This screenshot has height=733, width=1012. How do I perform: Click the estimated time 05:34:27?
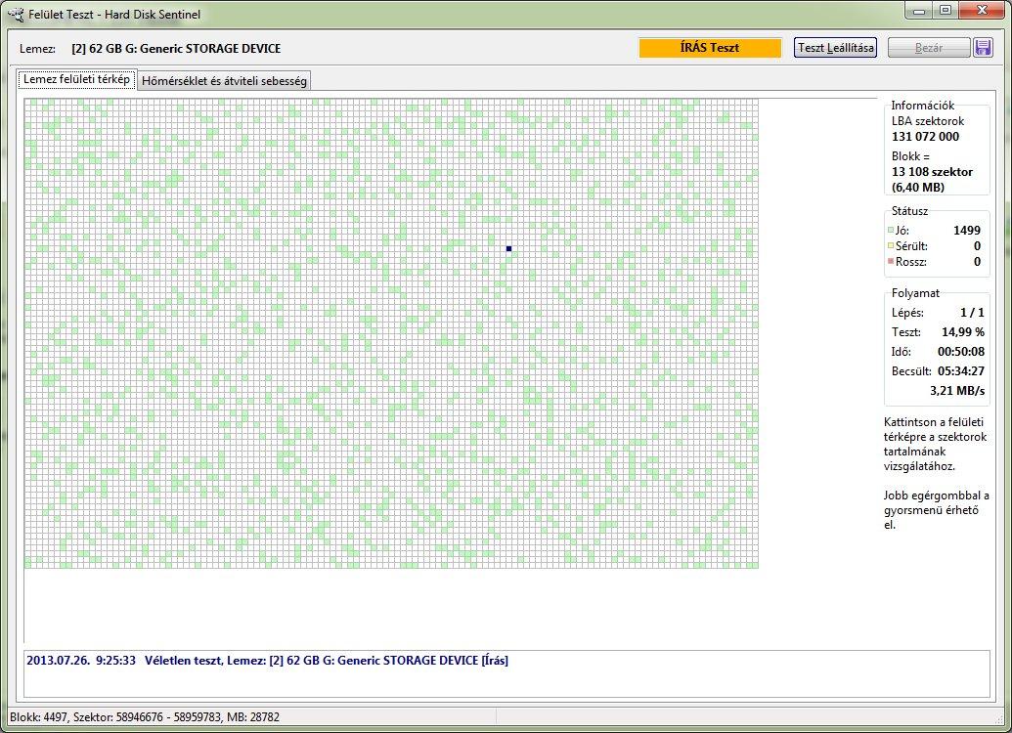pos(961,371)
